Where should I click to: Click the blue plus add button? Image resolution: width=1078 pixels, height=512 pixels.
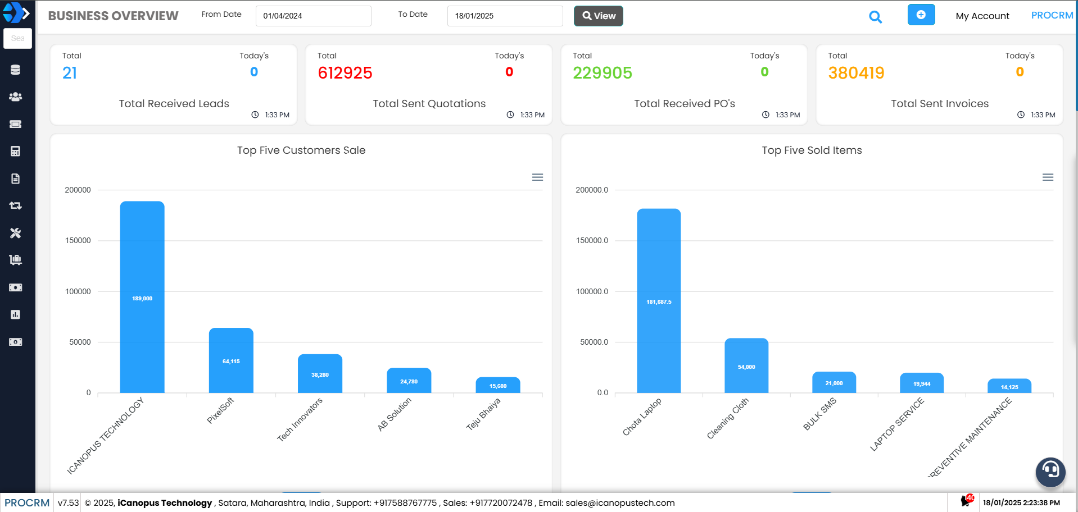(921, 15)
